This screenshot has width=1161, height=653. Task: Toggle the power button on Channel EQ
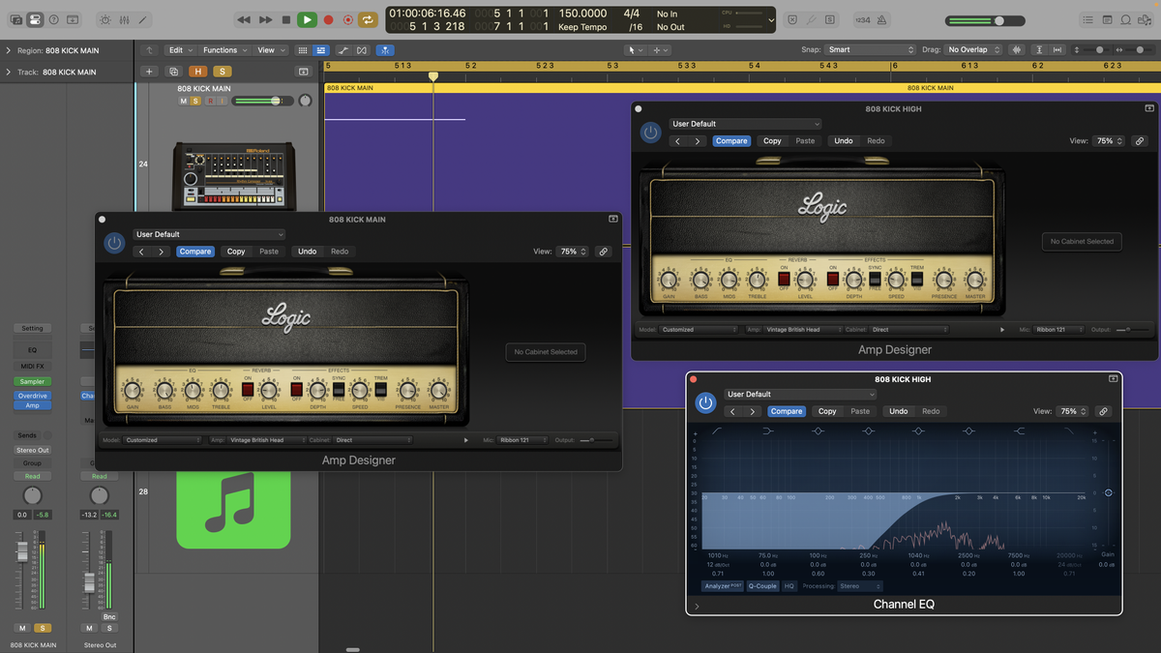coord(705,402)
